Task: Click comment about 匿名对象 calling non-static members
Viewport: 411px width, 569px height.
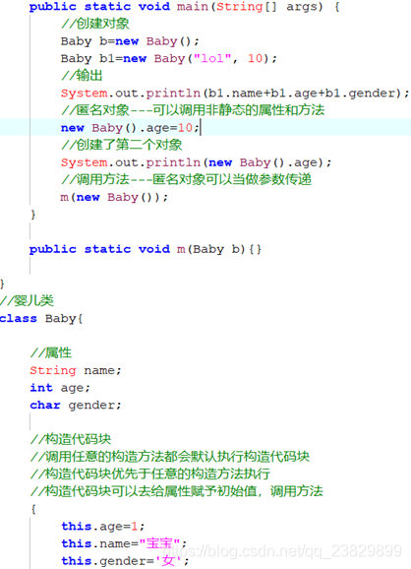Action: coord(193,110)
